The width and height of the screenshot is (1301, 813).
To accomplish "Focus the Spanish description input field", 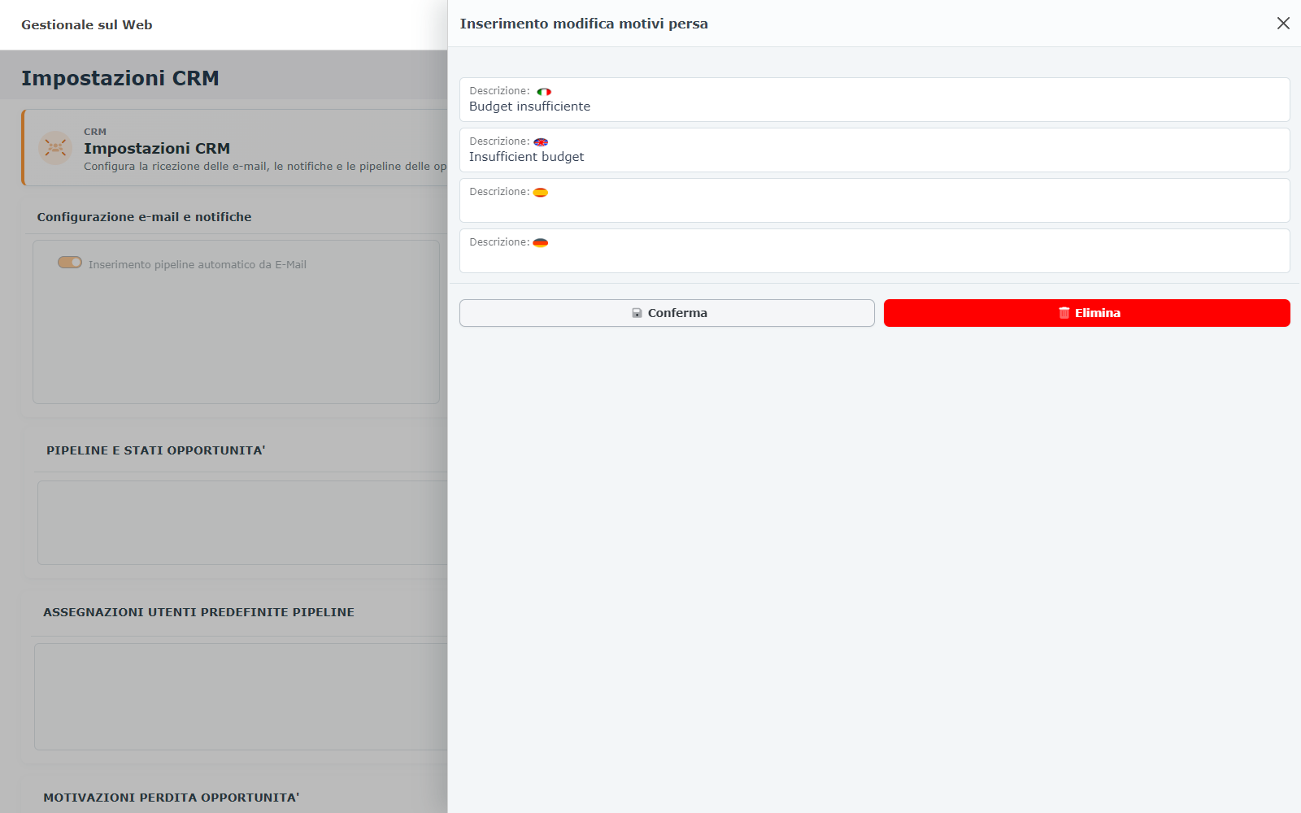I will click(875, 201).
